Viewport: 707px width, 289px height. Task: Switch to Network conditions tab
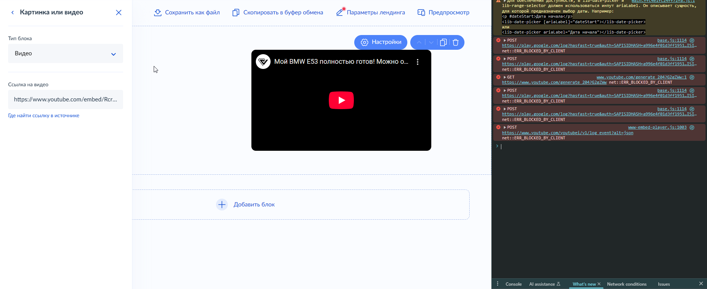tap(627, 284)
